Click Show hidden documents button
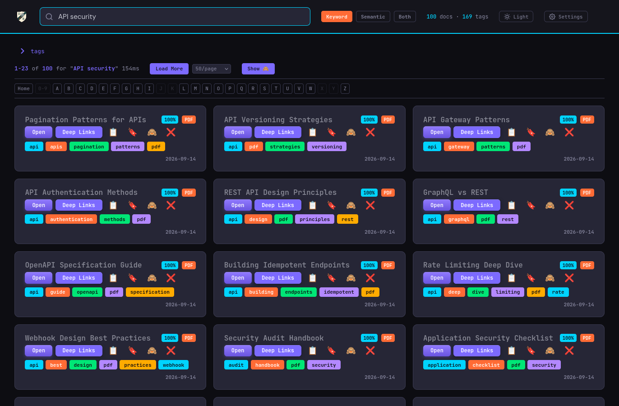Screen dimensions: 619x406 click(258, 69)
